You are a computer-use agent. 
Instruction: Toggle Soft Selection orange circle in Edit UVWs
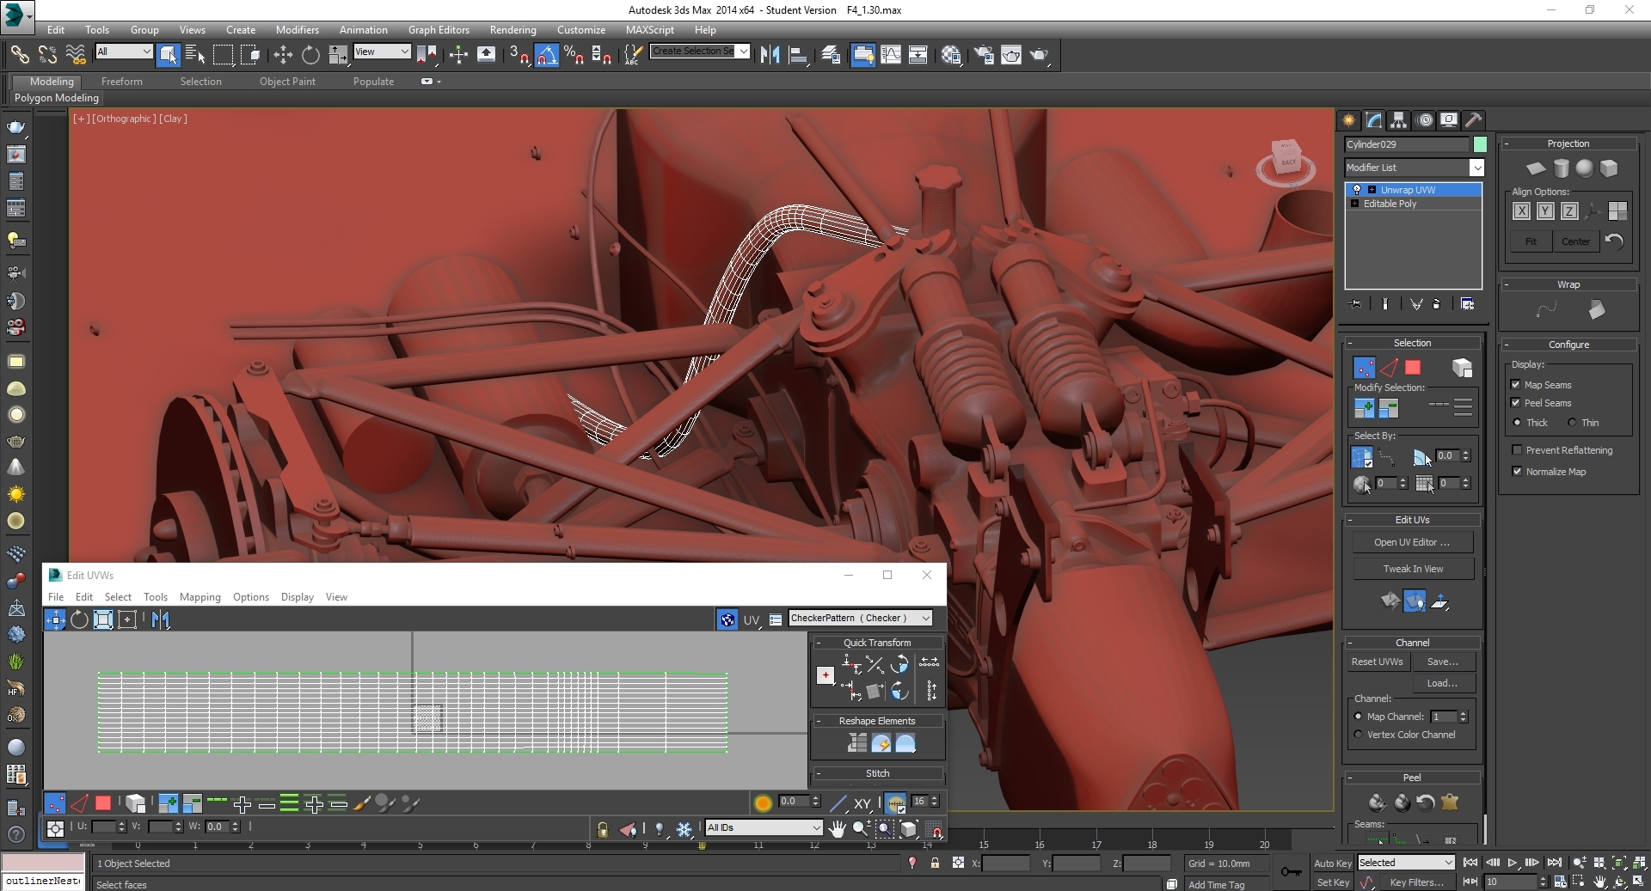[x=763, y=803]
